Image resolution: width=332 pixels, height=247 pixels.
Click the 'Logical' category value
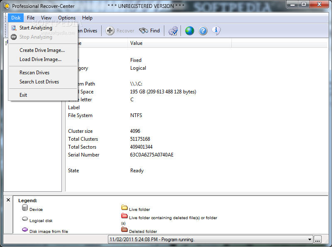(138, 68)
